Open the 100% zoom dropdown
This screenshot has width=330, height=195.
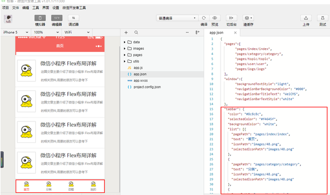point(46,32)
